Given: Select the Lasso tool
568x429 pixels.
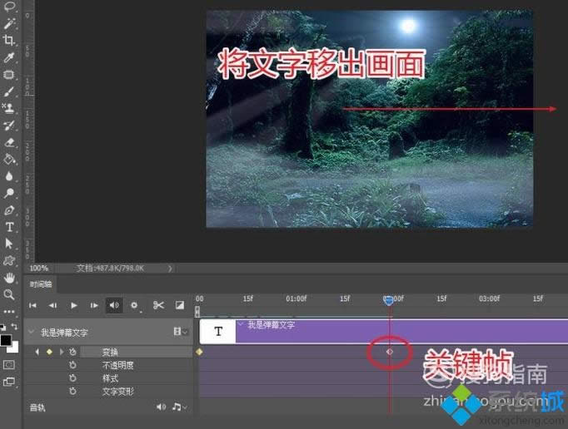Looking at the screenshot, I should click(x=10, y=6).
